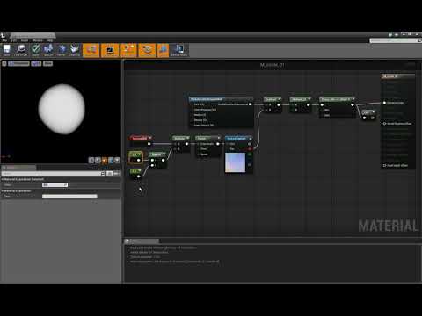This screenshot has width=422, height=316.
Task: Toggle the narrow orange Stats toolbar button
Action: pyautogui.click(x=163, y=50)
